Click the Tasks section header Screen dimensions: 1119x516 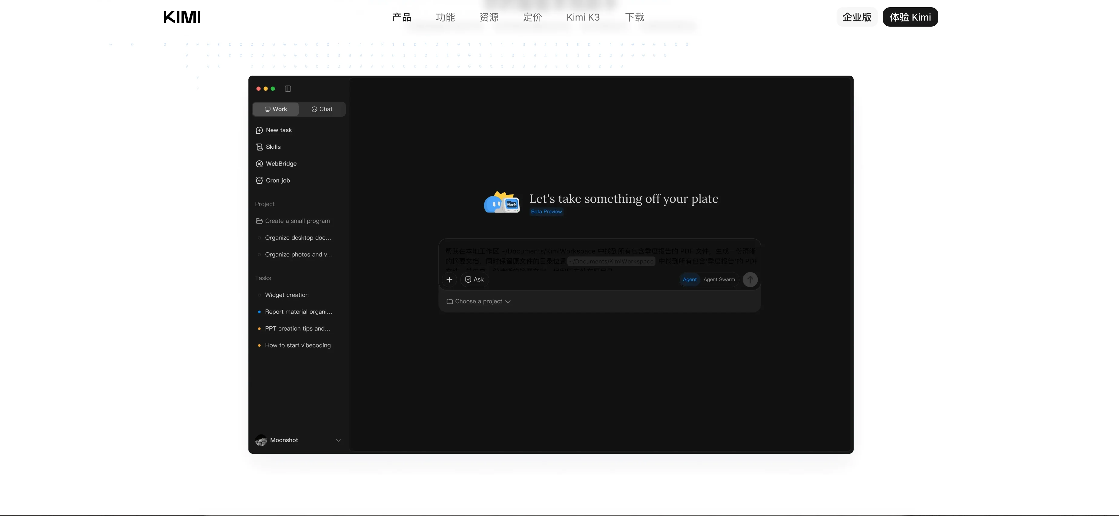[x=263, y=278]
